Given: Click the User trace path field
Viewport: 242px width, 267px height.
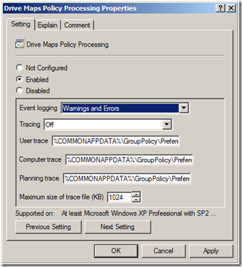Looking at the screenshot, I should point(116,141).
